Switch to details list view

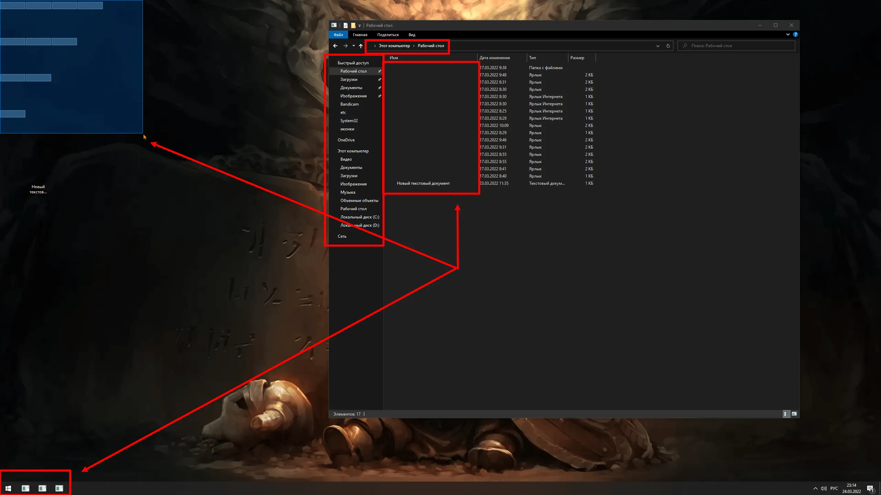(786, 414)
